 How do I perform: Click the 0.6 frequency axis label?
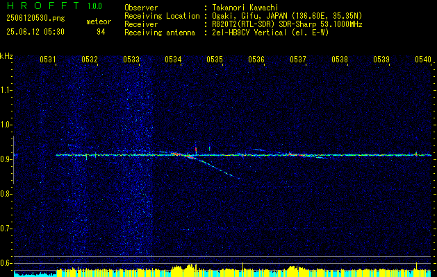coord(6,263)
